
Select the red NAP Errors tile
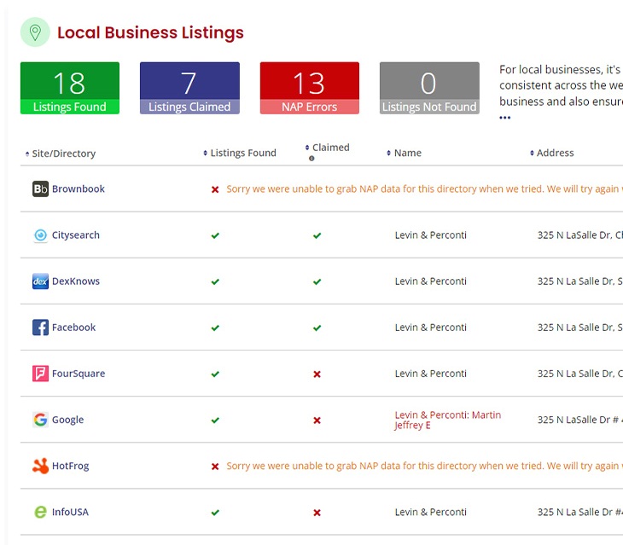point(309,88)
